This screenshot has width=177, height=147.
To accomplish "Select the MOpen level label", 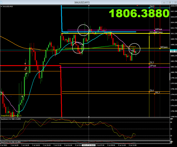I will coord(164,47).
